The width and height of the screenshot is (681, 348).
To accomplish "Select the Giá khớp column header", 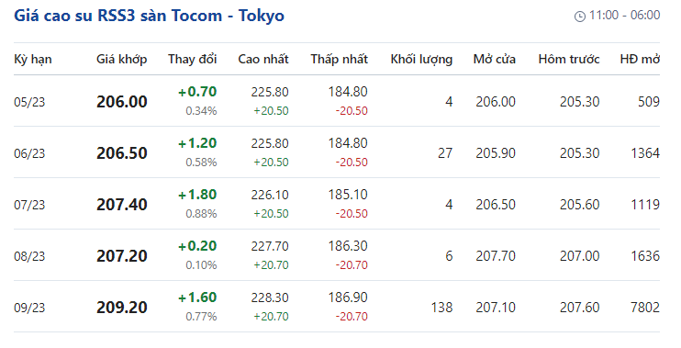I will 121,59.
